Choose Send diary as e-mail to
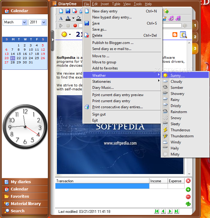 pos(122,49)
